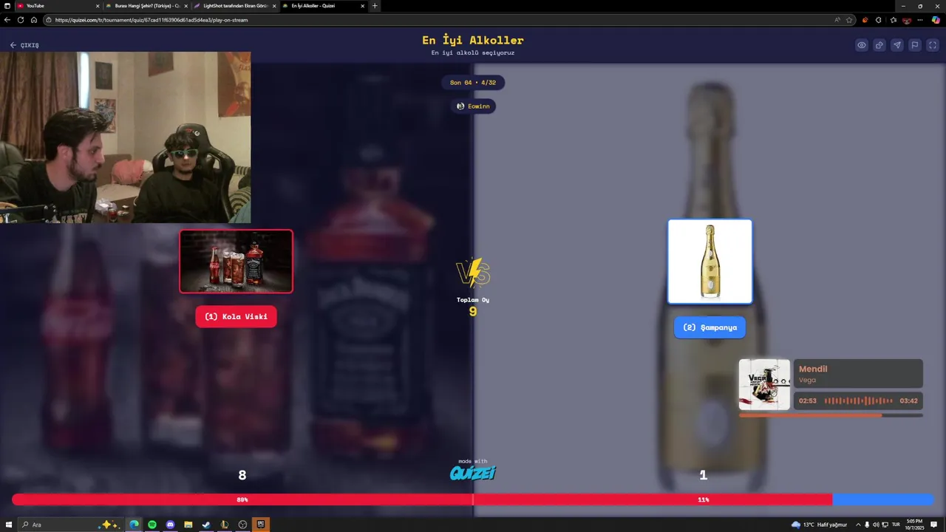Click the flag report icon
The width and height of the screenshot is (946, 532).
tap(915, 45)
